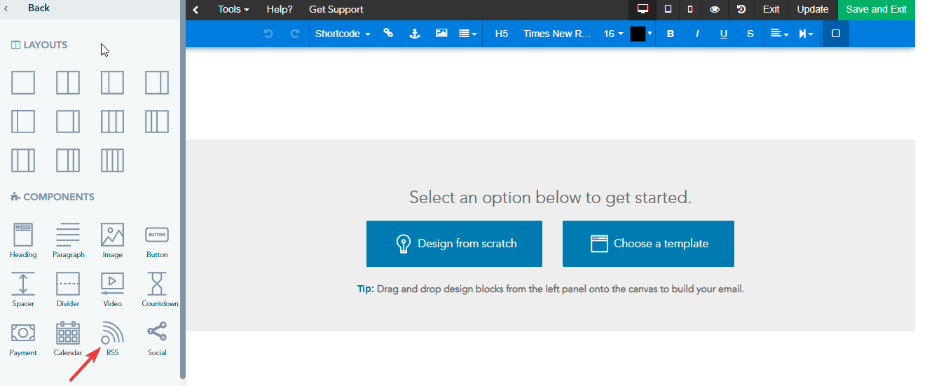The image size is (927, 386).
Task: Add the Social component
Action: pos(157,338)
